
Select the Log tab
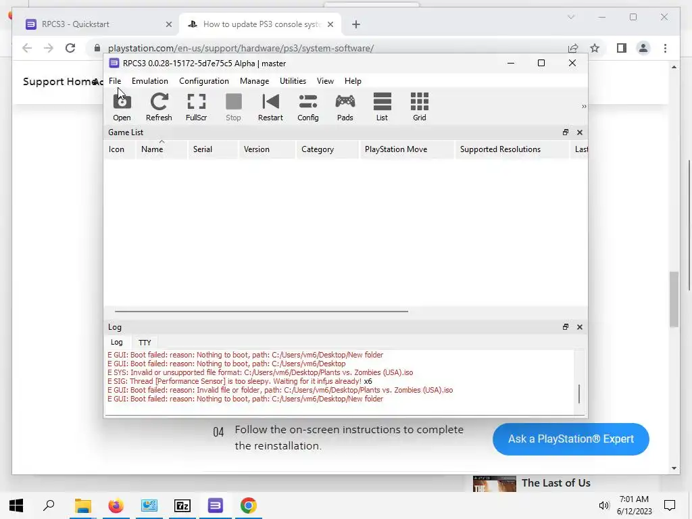point(116,342)
